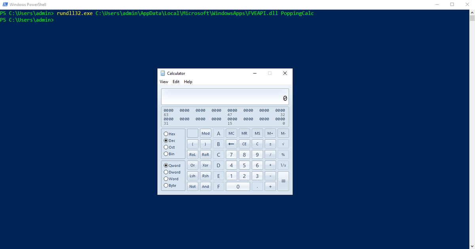Viewport: 475px width, 249px height.
Task: Click the backspace arrow key
Action: point(231,144)
